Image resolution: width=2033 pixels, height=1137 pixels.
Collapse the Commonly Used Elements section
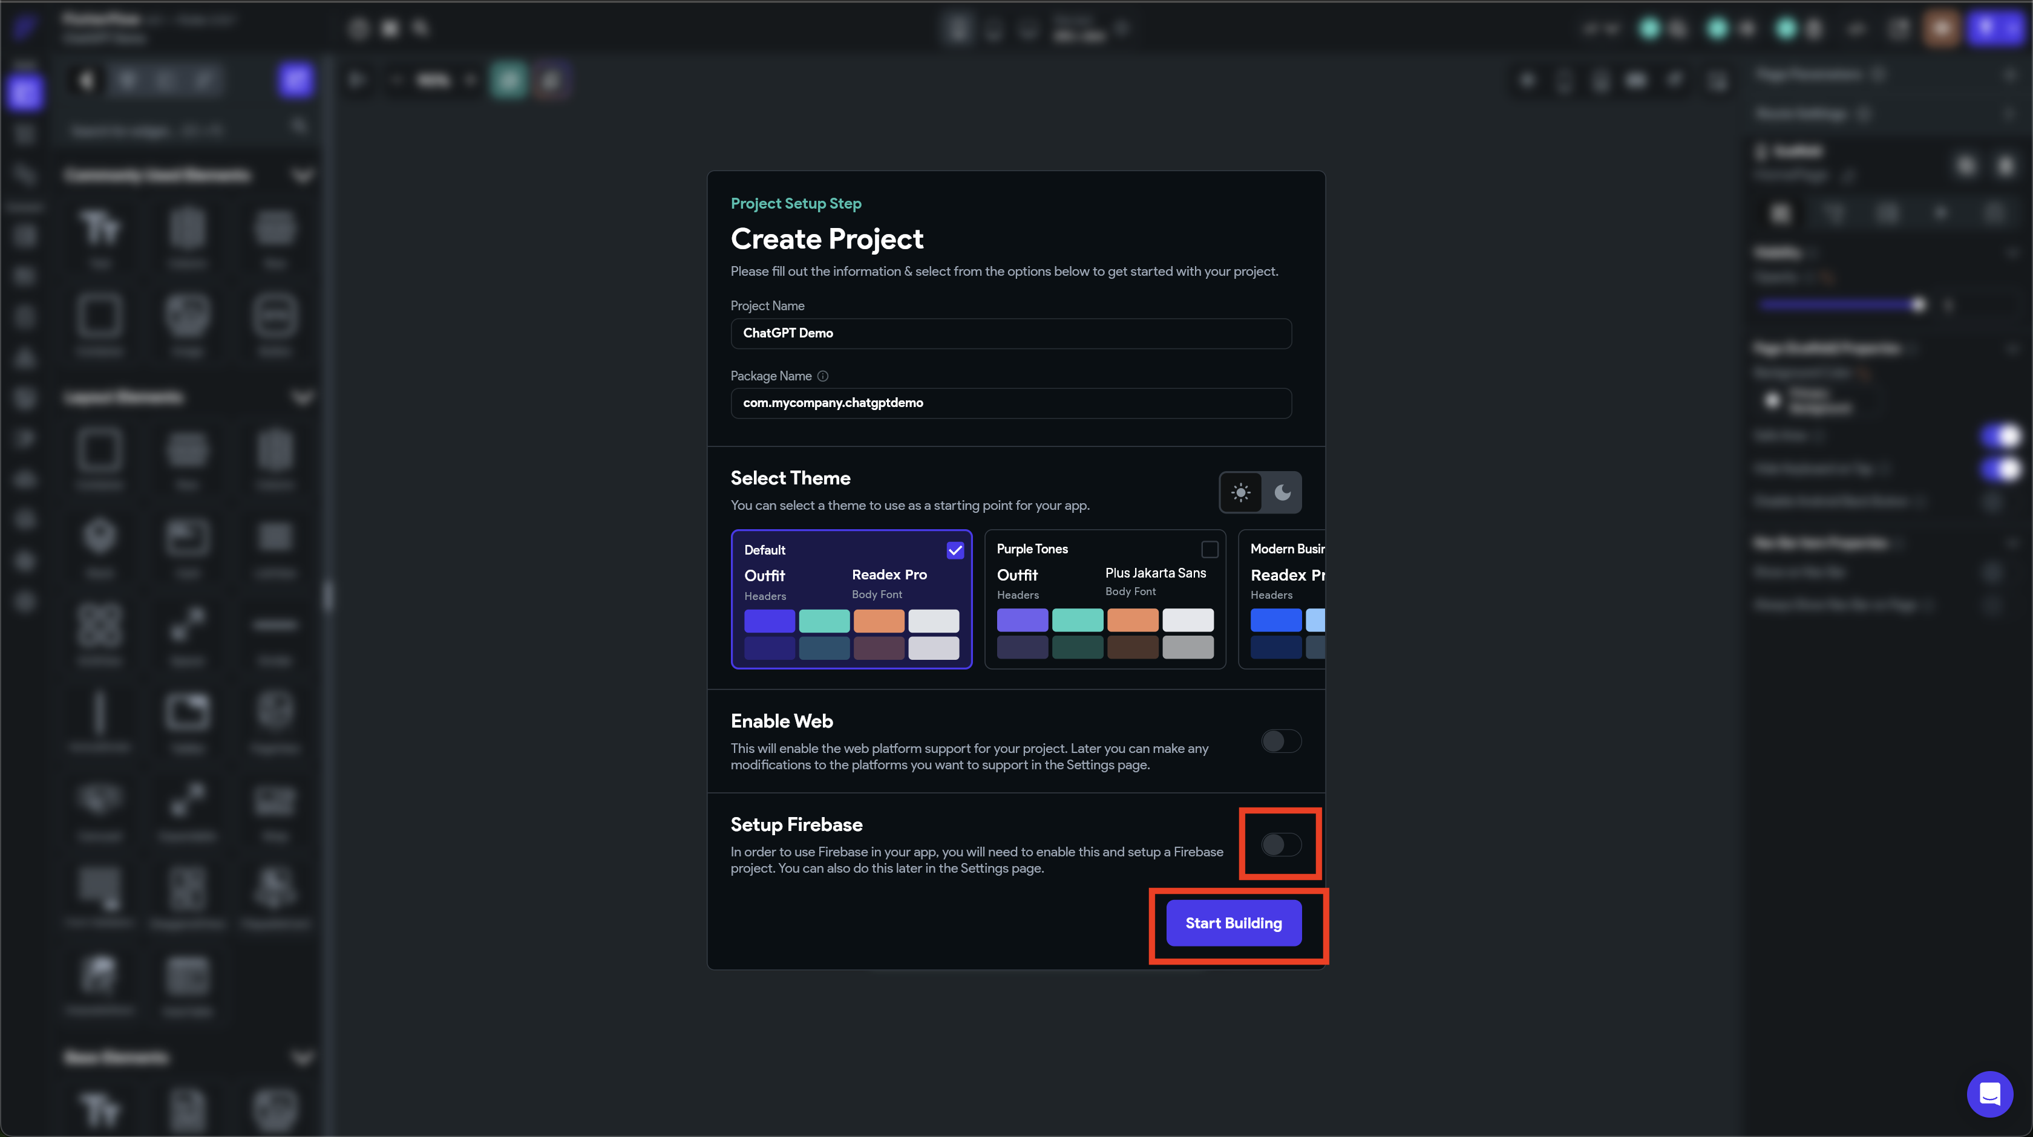tap(303, 175)
